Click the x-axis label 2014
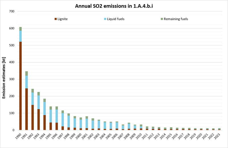This screenshot has width=228, height=148. pyautogui.click(x=163, y=136)
